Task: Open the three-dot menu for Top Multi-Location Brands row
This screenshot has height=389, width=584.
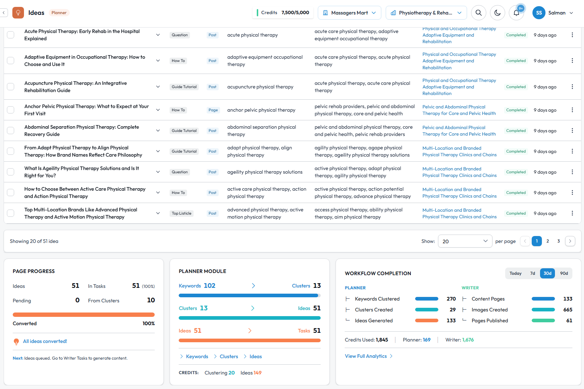Action: [572, 213]
